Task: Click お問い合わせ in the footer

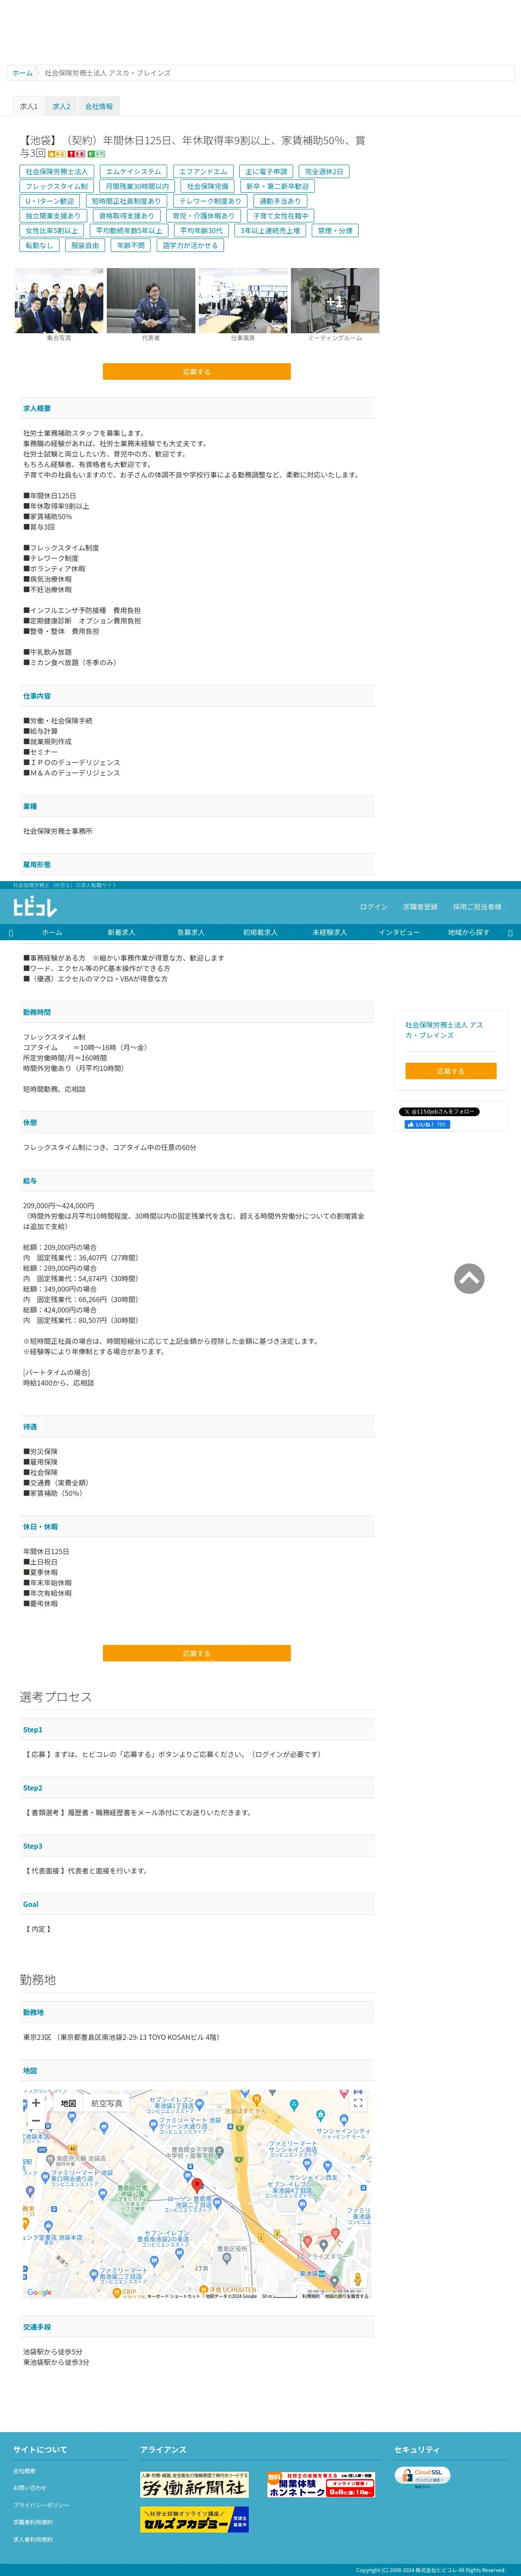Action: click(29, 2487)
